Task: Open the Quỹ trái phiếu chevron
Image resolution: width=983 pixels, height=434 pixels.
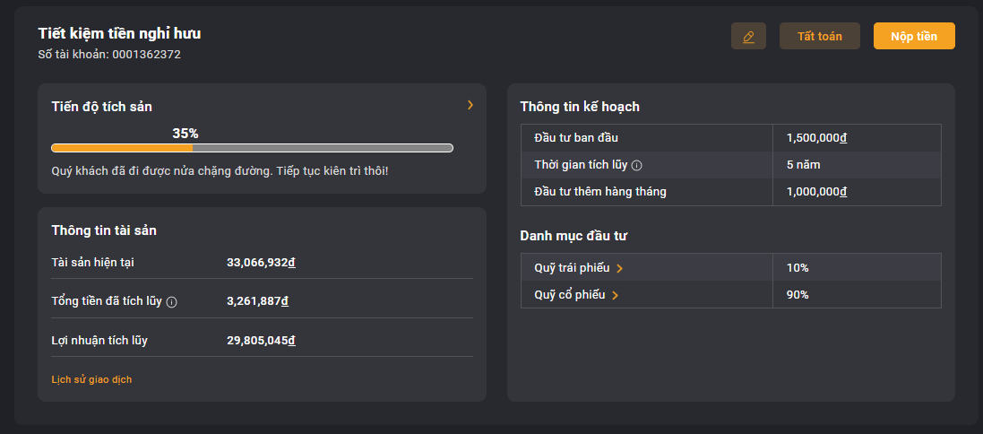Action: [x=619, y=268]
